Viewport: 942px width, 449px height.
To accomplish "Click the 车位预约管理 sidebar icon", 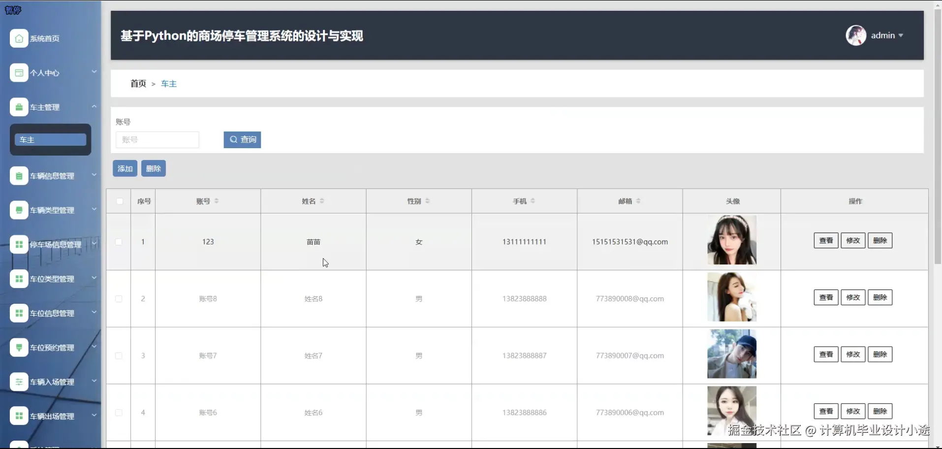I will pyautogui.click(x=19, y=348).
